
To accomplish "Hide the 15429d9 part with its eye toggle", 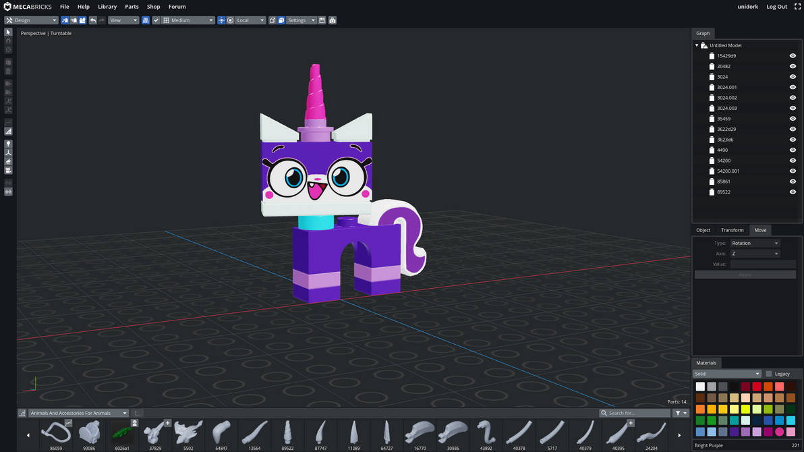I will (793, 55).
